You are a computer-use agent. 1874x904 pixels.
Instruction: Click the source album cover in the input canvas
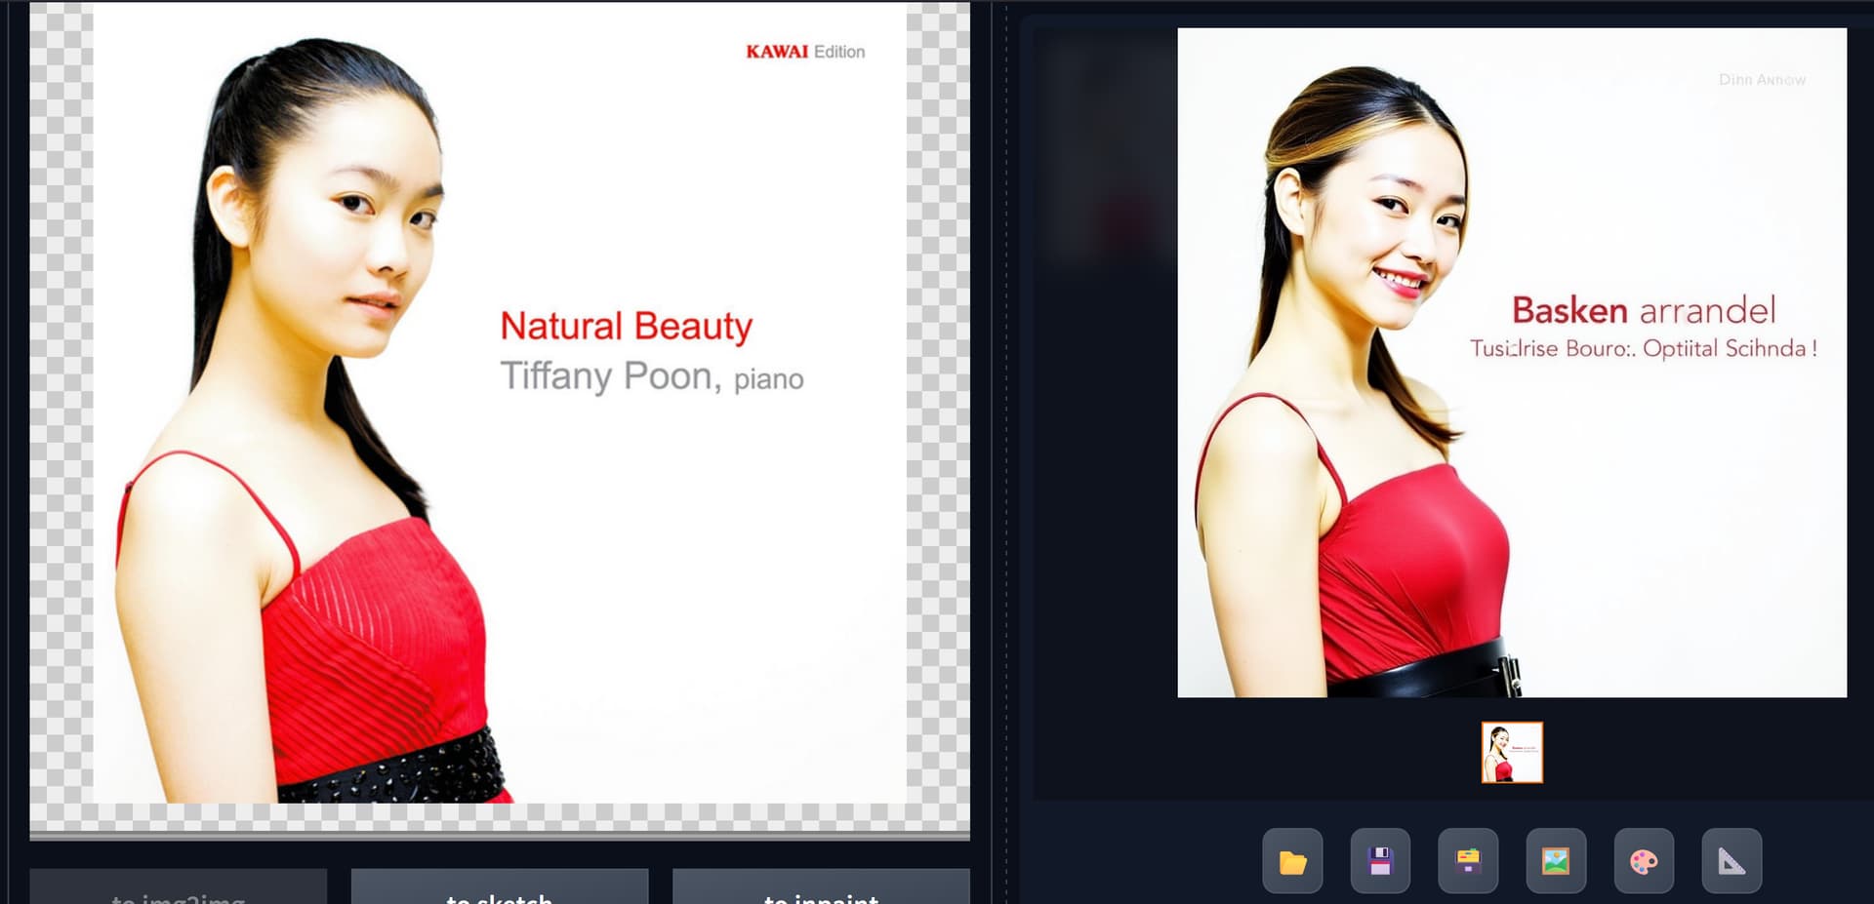coord(500,403)
